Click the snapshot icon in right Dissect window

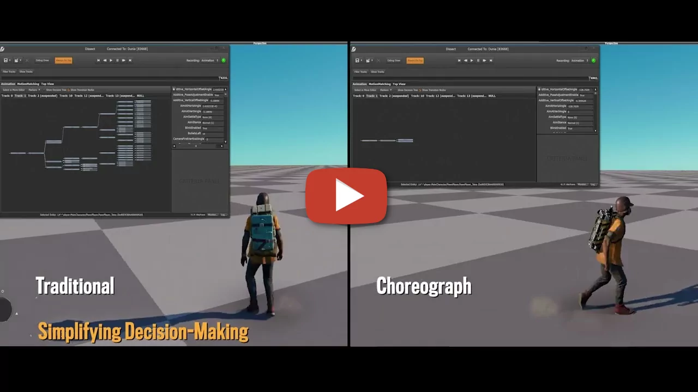(x=368, y=60)
